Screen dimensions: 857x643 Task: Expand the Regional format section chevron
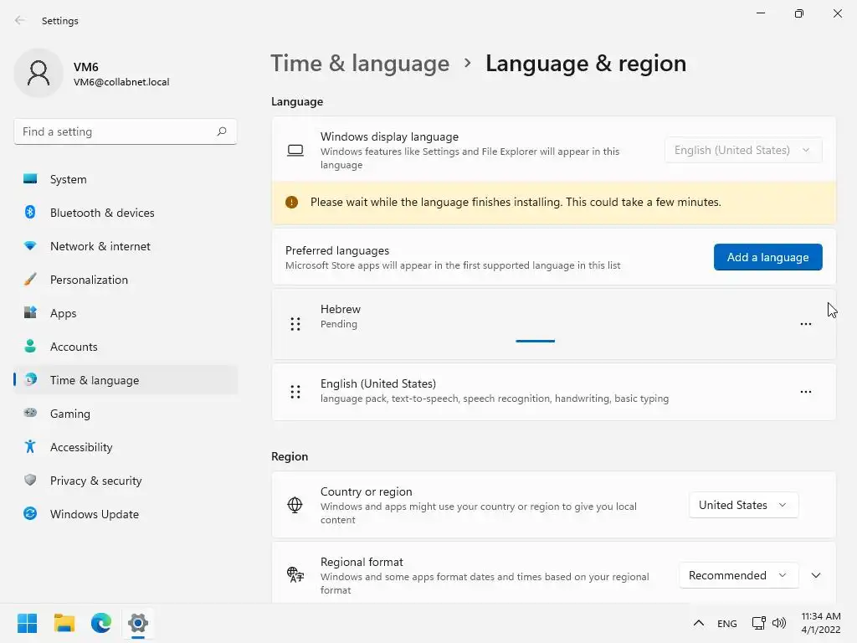(816, 575)
